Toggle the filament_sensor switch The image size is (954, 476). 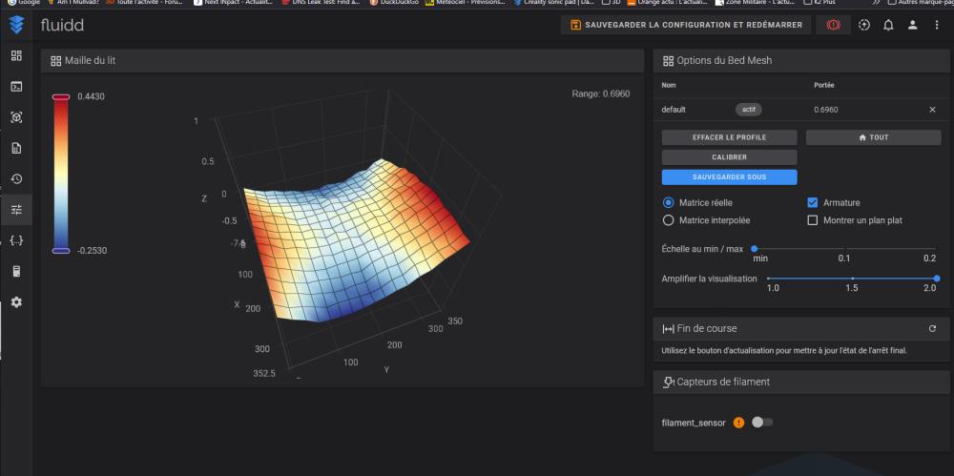coord(762,422)
